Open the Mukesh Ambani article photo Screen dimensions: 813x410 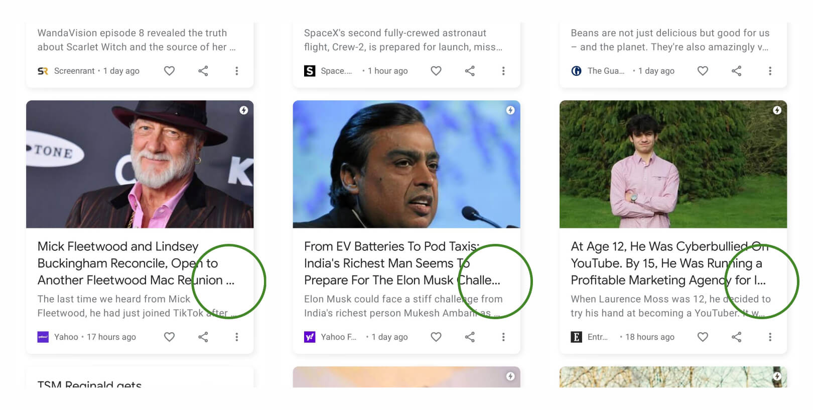point(406,164)
